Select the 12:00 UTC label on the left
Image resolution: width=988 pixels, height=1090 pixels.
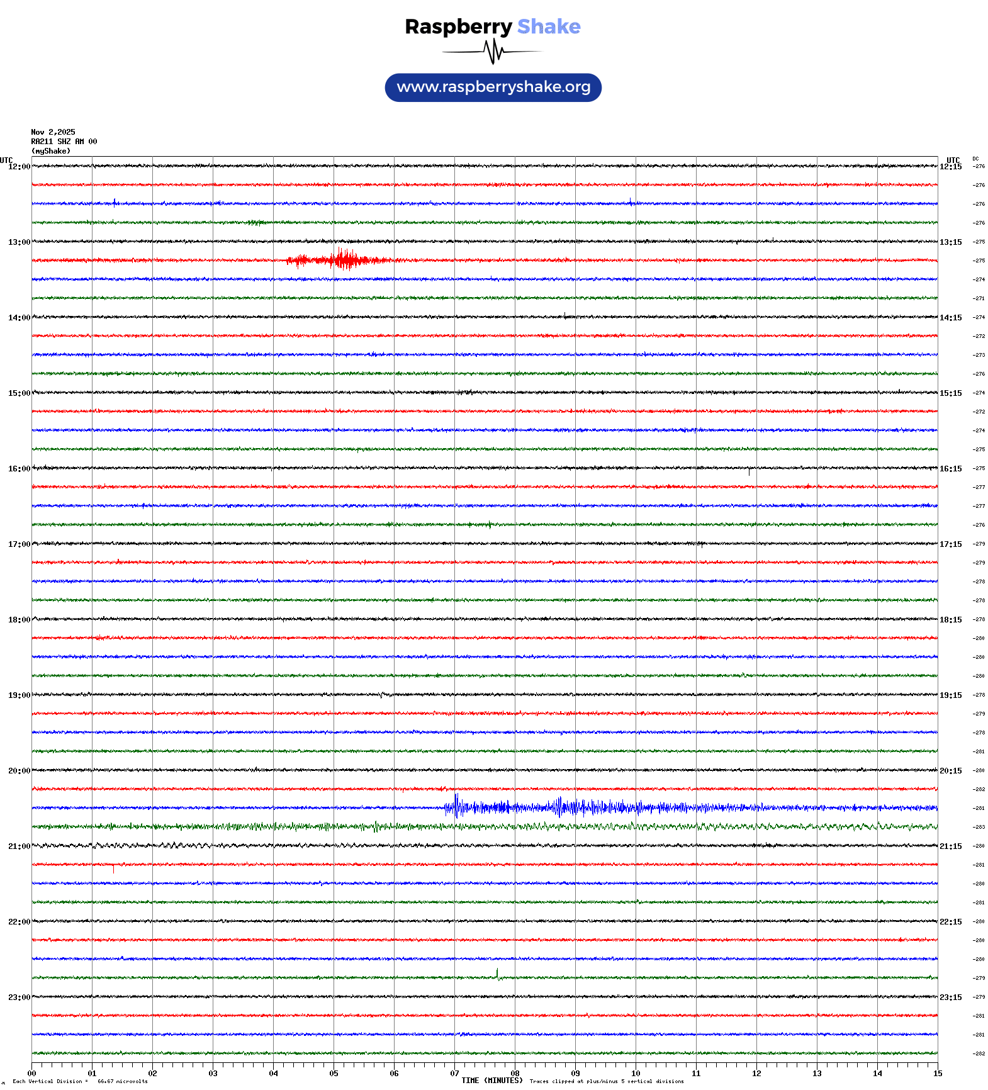pyautogui.click(x=19, y=167)
